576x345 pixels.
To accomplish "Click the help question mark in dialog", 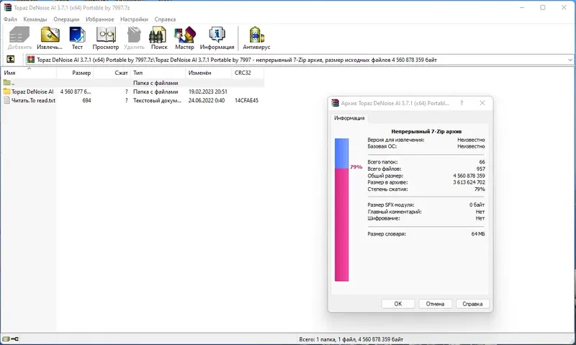I will click(x=462, y=103).
